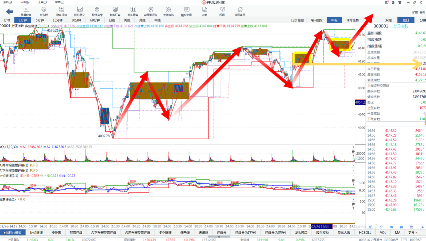The height and width of the screenshot is (241, 426).
Task: Expand the 更多 indicators dropdown
Action: point(413,233)
